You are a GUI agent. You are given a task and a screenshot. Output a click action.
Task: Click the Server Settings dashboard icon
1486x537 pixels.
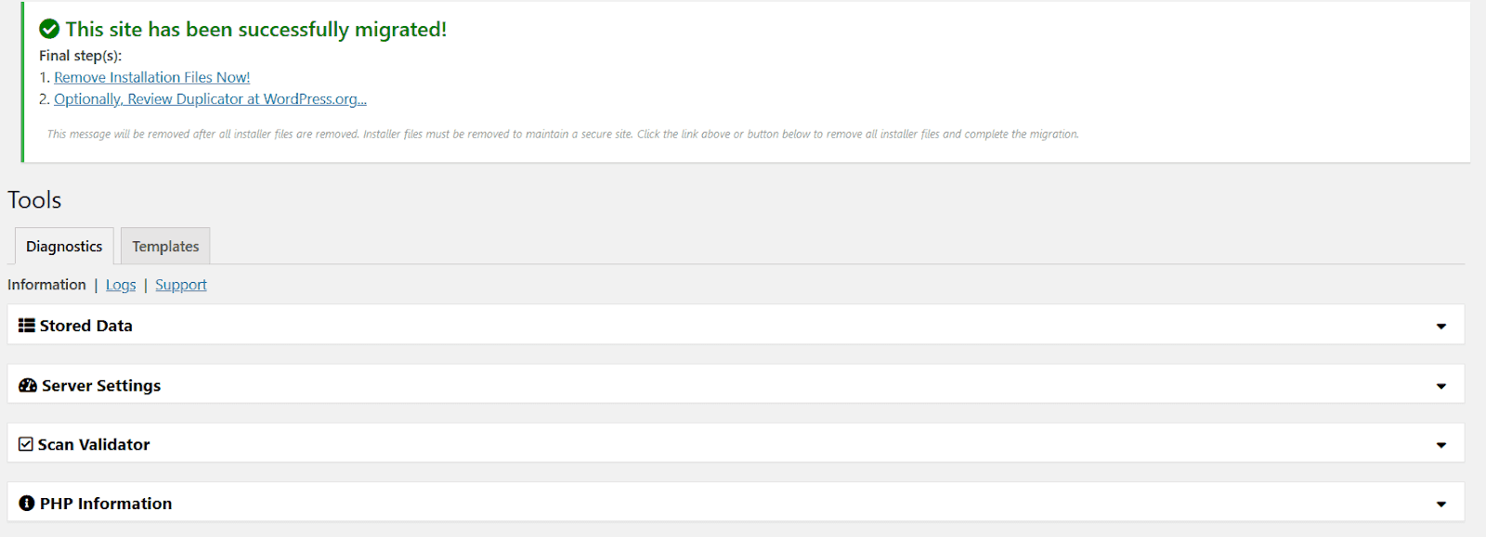pos(28,386)
